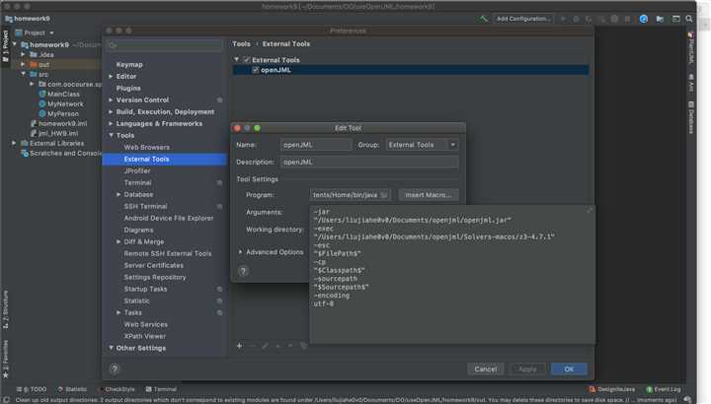Select Terminal settings page
Screen dimensions: 711x404
click(x=137, y=182)
